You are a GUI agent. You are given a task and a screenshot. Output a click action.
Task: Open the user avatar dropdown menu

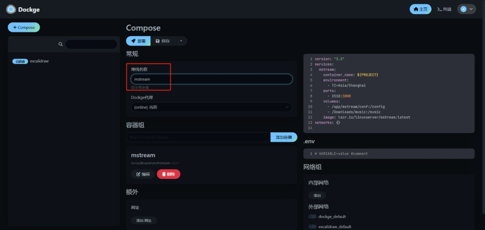467,9
